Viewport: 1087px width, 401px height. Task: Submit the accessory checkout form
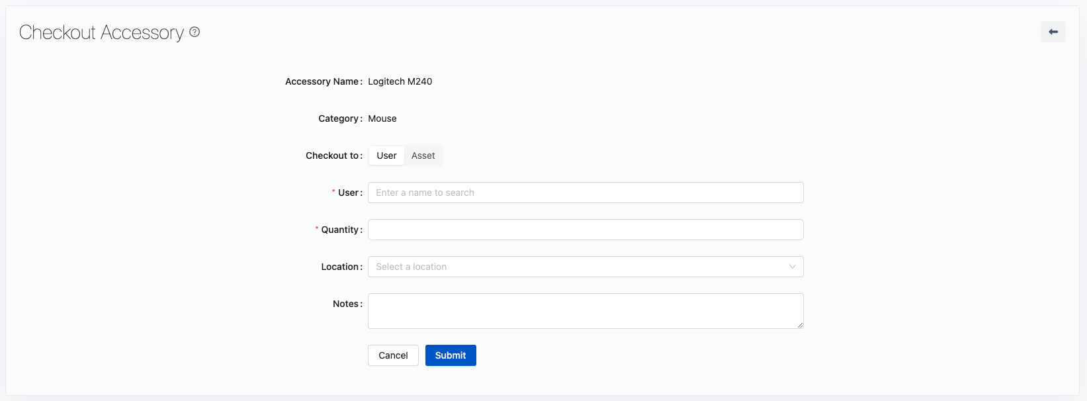[x=450, y=355]
